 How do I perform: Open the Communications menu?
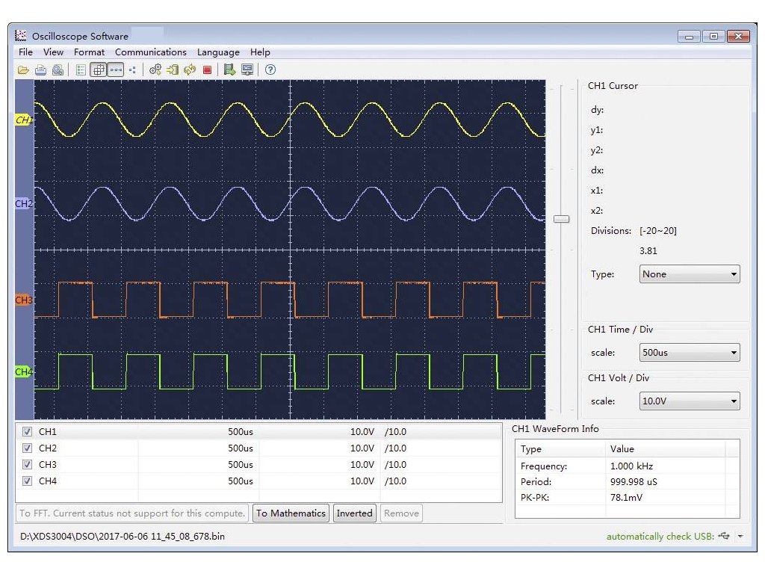(150, 52)
